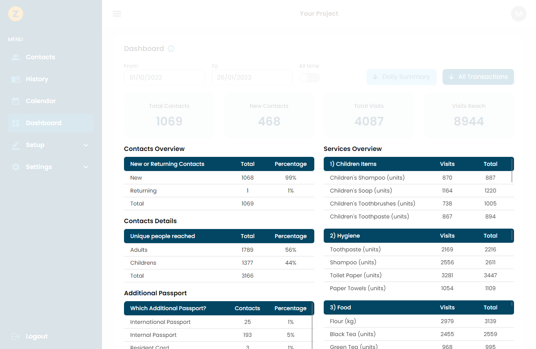The width and height of the screenshot is (536, 349).
Task: Open the From date picker field
Action: click(x=164, y=77)
